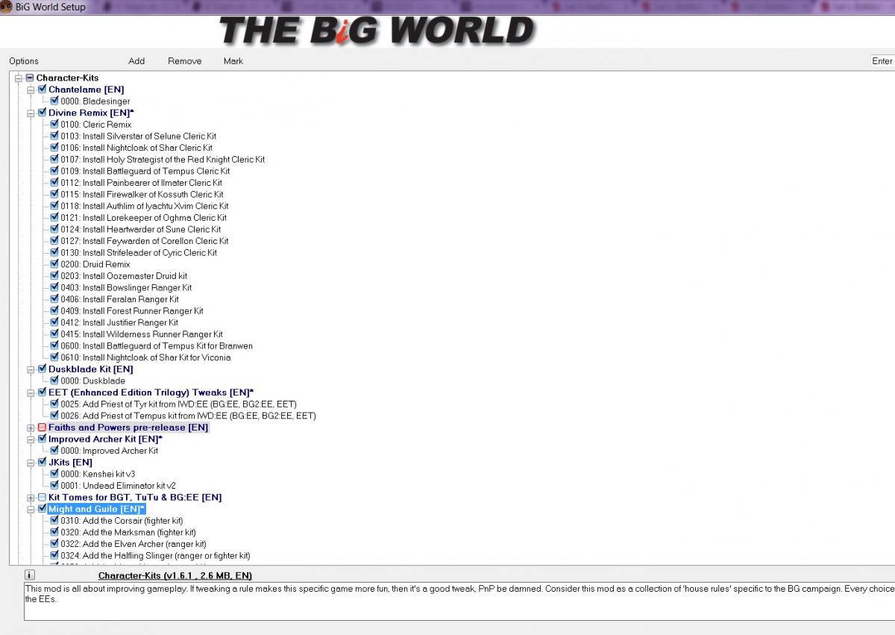
Task: Toggle 0000: Improved Archer Kit checkbox
Action: coord(54,451)
